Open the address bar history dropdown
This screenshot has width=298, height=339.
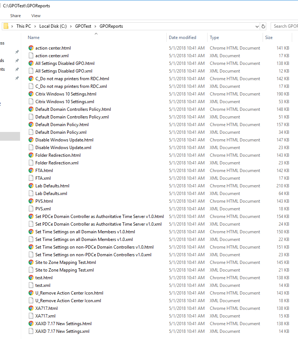click(257, 26)
